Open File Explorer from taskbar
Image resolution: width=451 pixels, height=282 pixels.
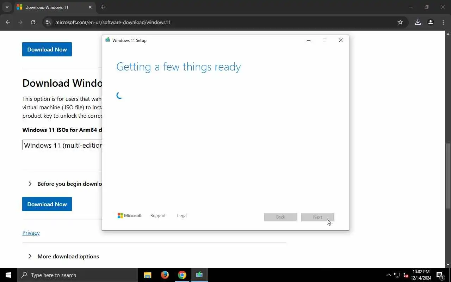[x=148, y=275]
